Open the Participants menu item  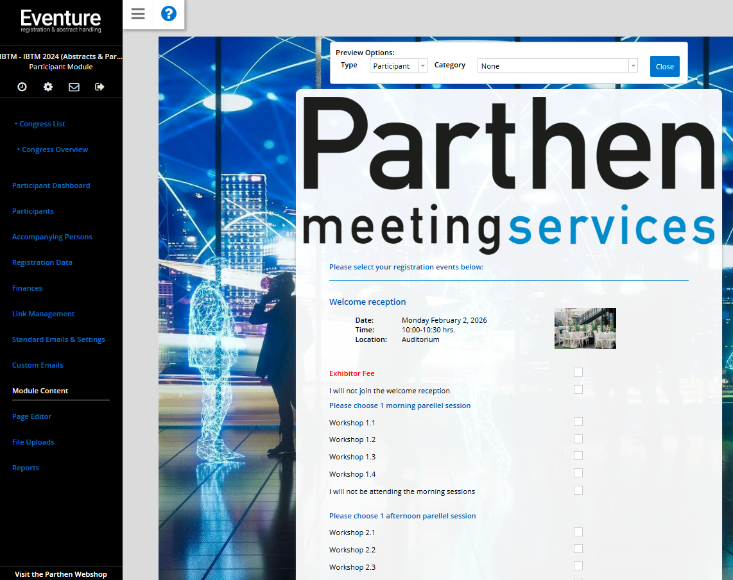coord(33,211)
